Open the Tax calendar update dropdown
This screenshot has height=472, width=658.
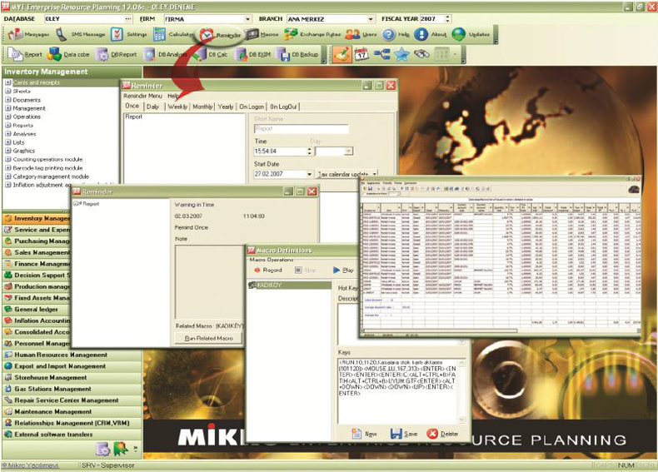pyautogui.click(x=375, y=173)
